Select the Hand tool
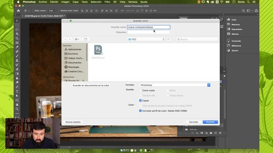 coord(17,105)
